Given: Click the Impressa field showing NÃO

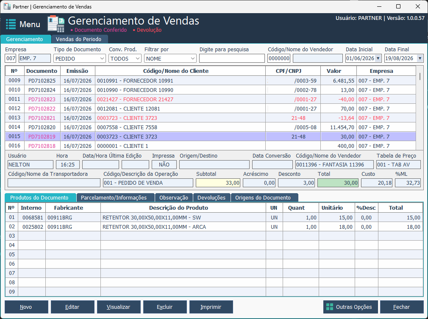Looking at the screenshot, I should tap(164, 164).
